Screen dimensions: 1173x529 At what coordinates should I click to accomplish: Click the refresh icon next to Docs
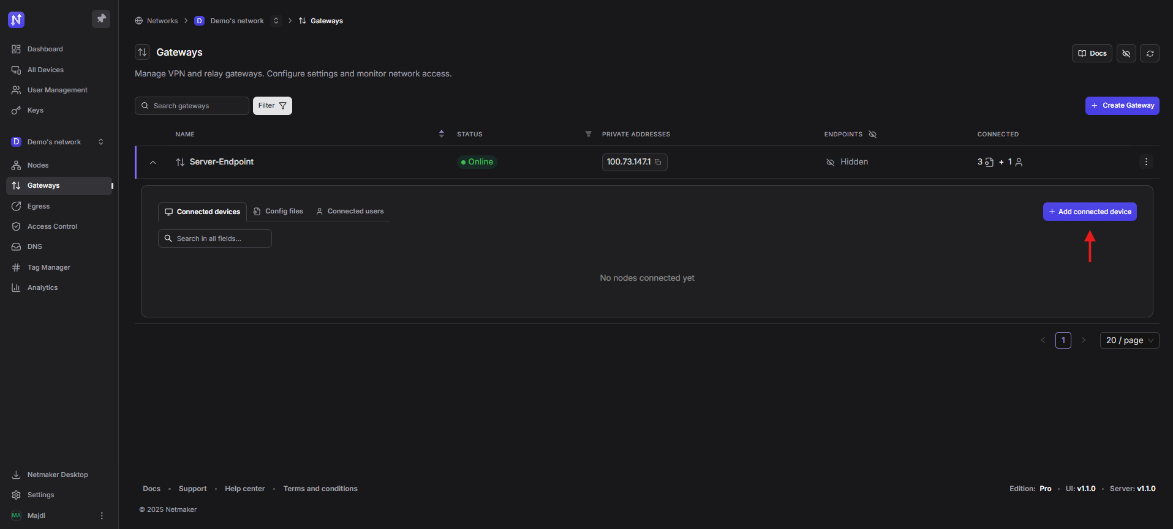coord(1149,54)
